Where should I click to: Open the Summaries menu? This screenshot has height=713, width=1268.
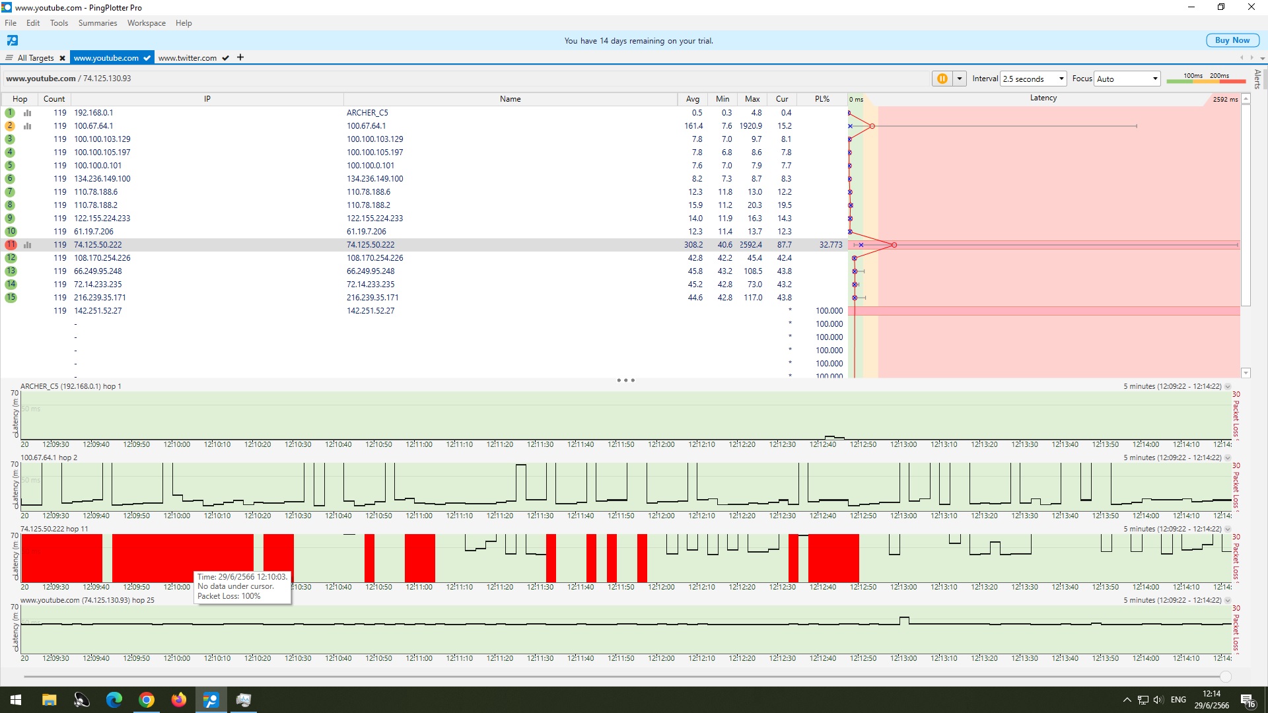[97, 23]
